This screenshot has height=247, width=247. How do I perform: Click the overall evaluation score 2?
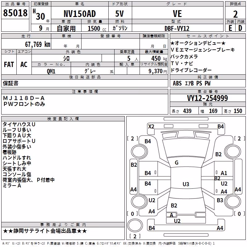pos(235,14)
